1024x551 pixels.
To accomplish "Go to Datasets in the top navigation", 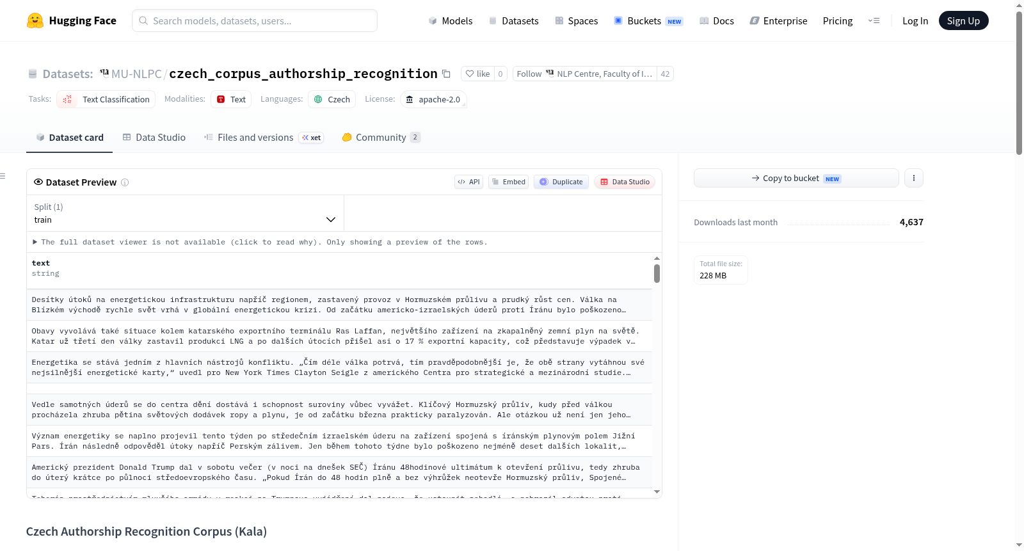I will click(513, 20).
